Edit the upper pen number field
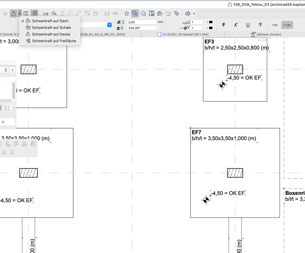The width and height of the screenshot is (305, 253). pyautogui.click(x=197, y=22)
